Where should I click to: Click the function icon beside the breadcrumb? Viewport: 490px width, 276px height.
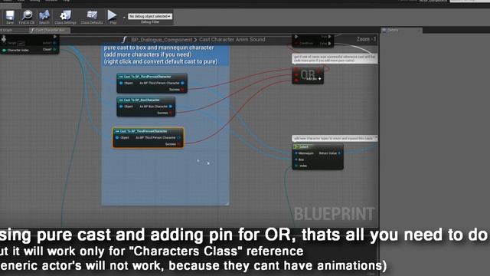click(124, 40)
